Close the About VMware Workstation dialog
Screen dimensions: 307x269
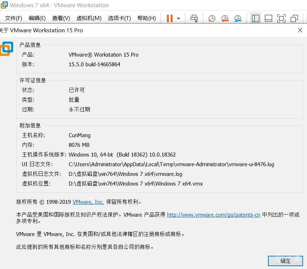click(300, 30)
